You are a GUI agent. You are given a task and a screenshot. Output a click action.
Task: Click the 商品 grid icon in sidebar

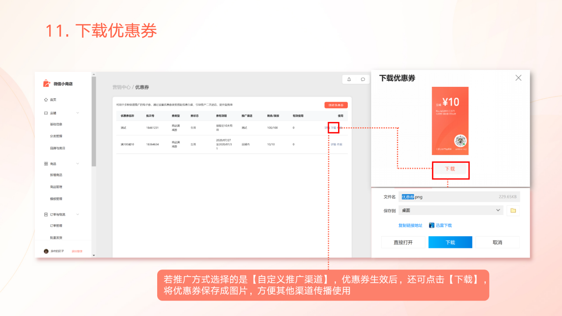(x=46, y=164)
